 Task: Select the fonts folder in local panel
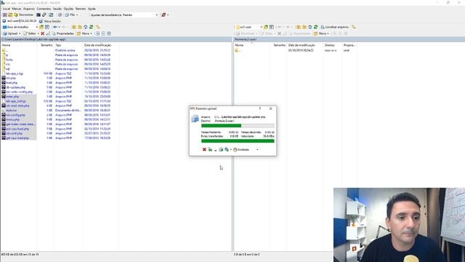click(9, 60)
